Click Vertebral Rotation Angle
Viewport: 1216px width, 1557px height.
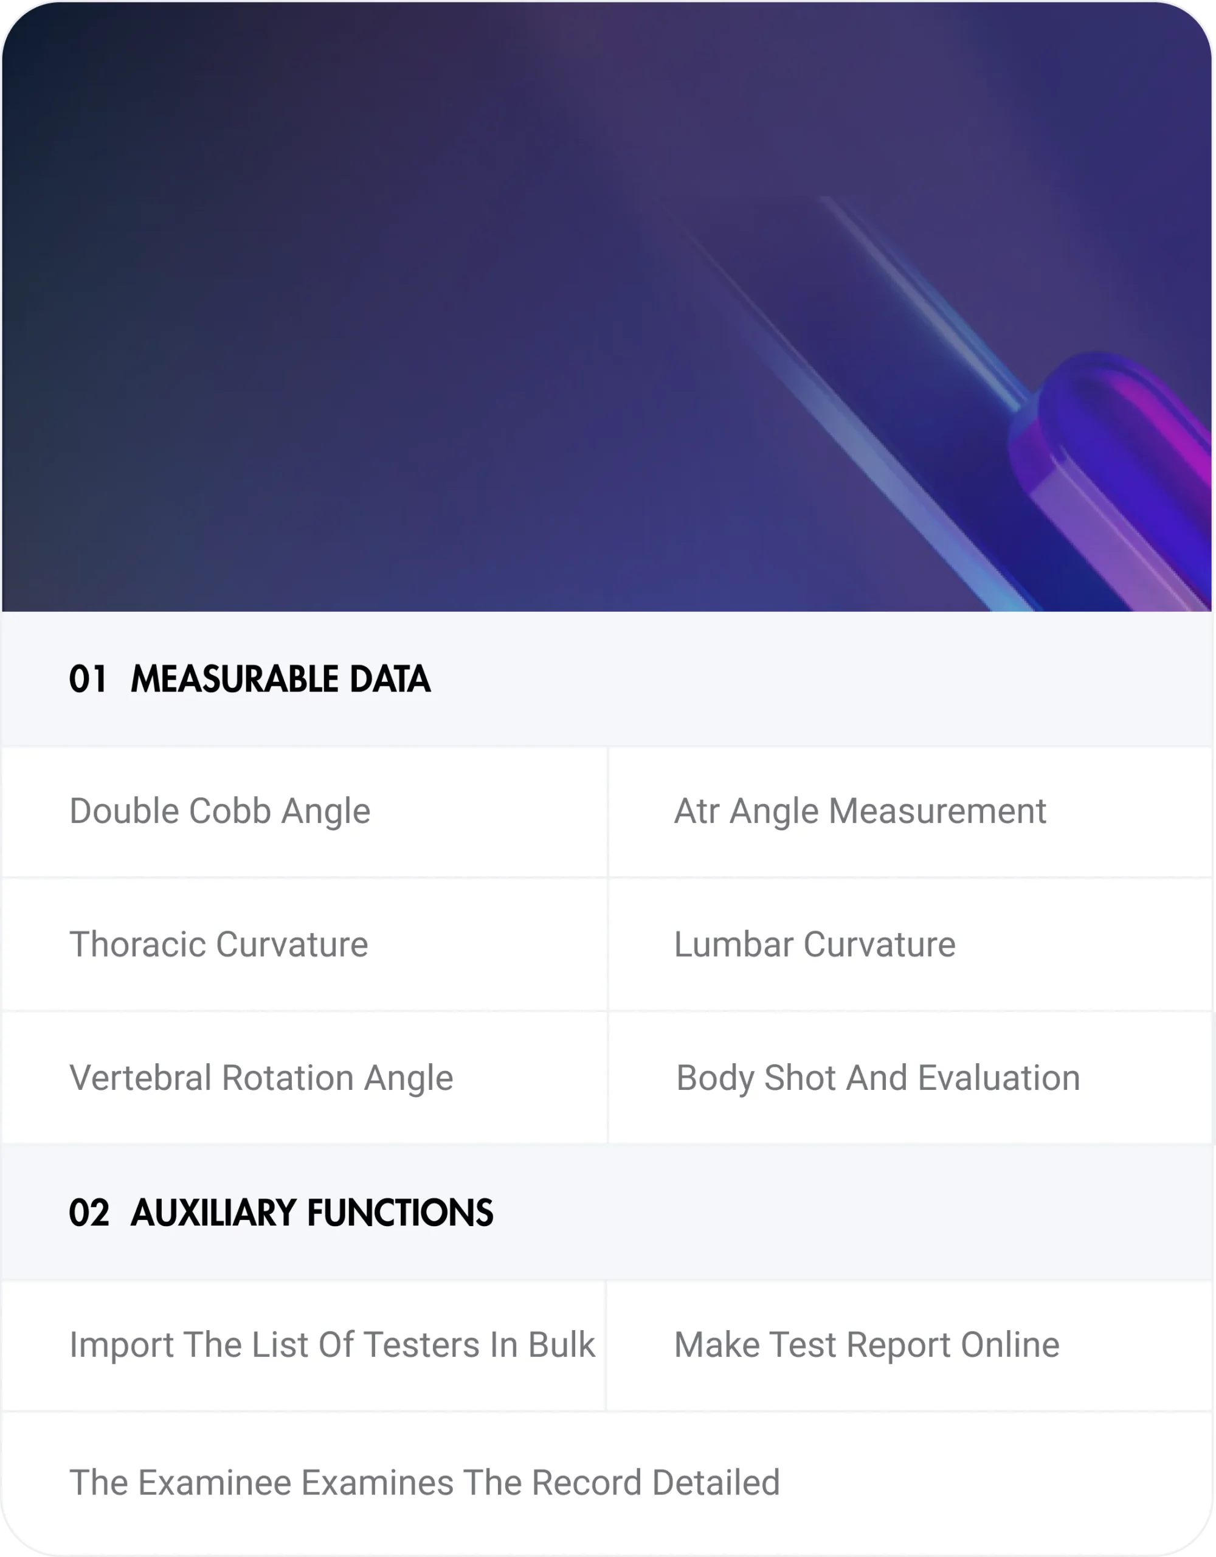point(261,1078)
